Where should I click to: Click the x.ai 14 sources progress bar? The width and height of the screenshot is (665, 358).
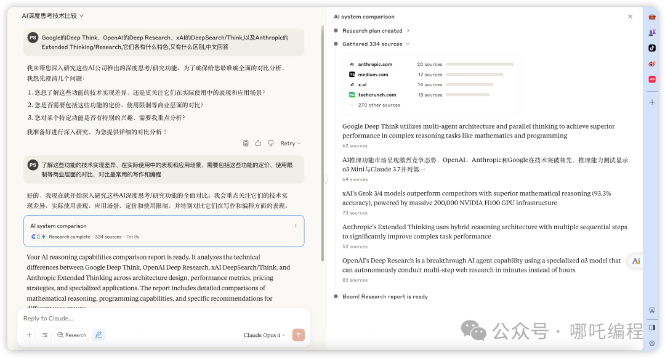pyautogui.click(x=469, y=85)
